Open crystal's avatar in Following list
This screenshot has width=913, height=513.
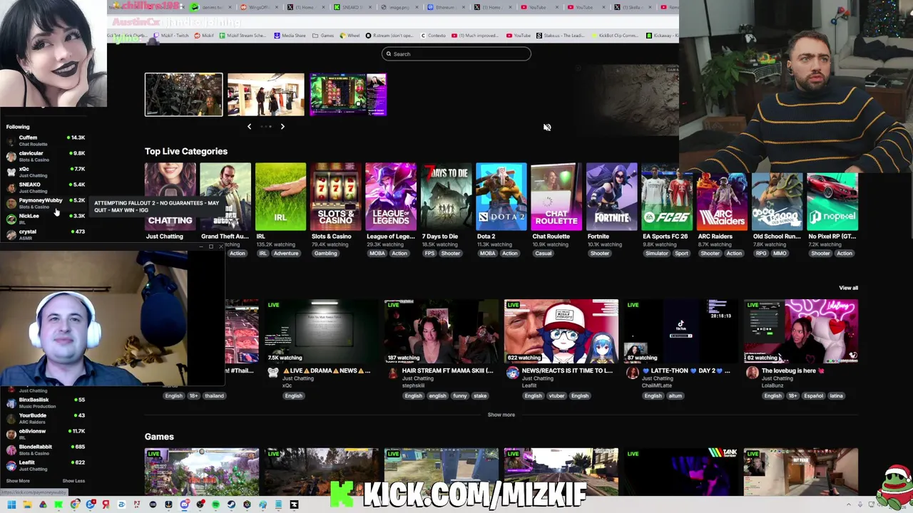11,234
